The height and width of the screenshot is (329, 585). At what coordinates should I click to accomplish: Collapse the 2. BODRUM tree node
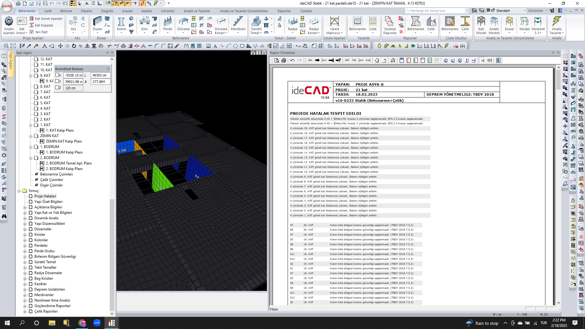tap(30, 158)
